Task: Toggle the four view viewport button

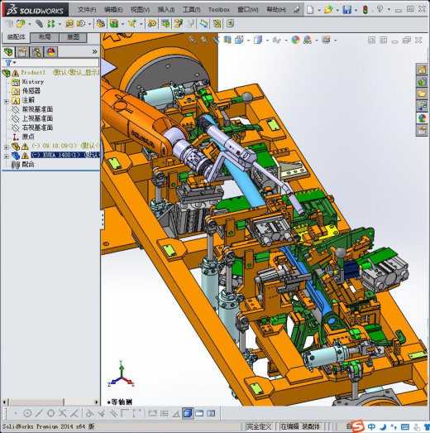Action: point(211,413)
